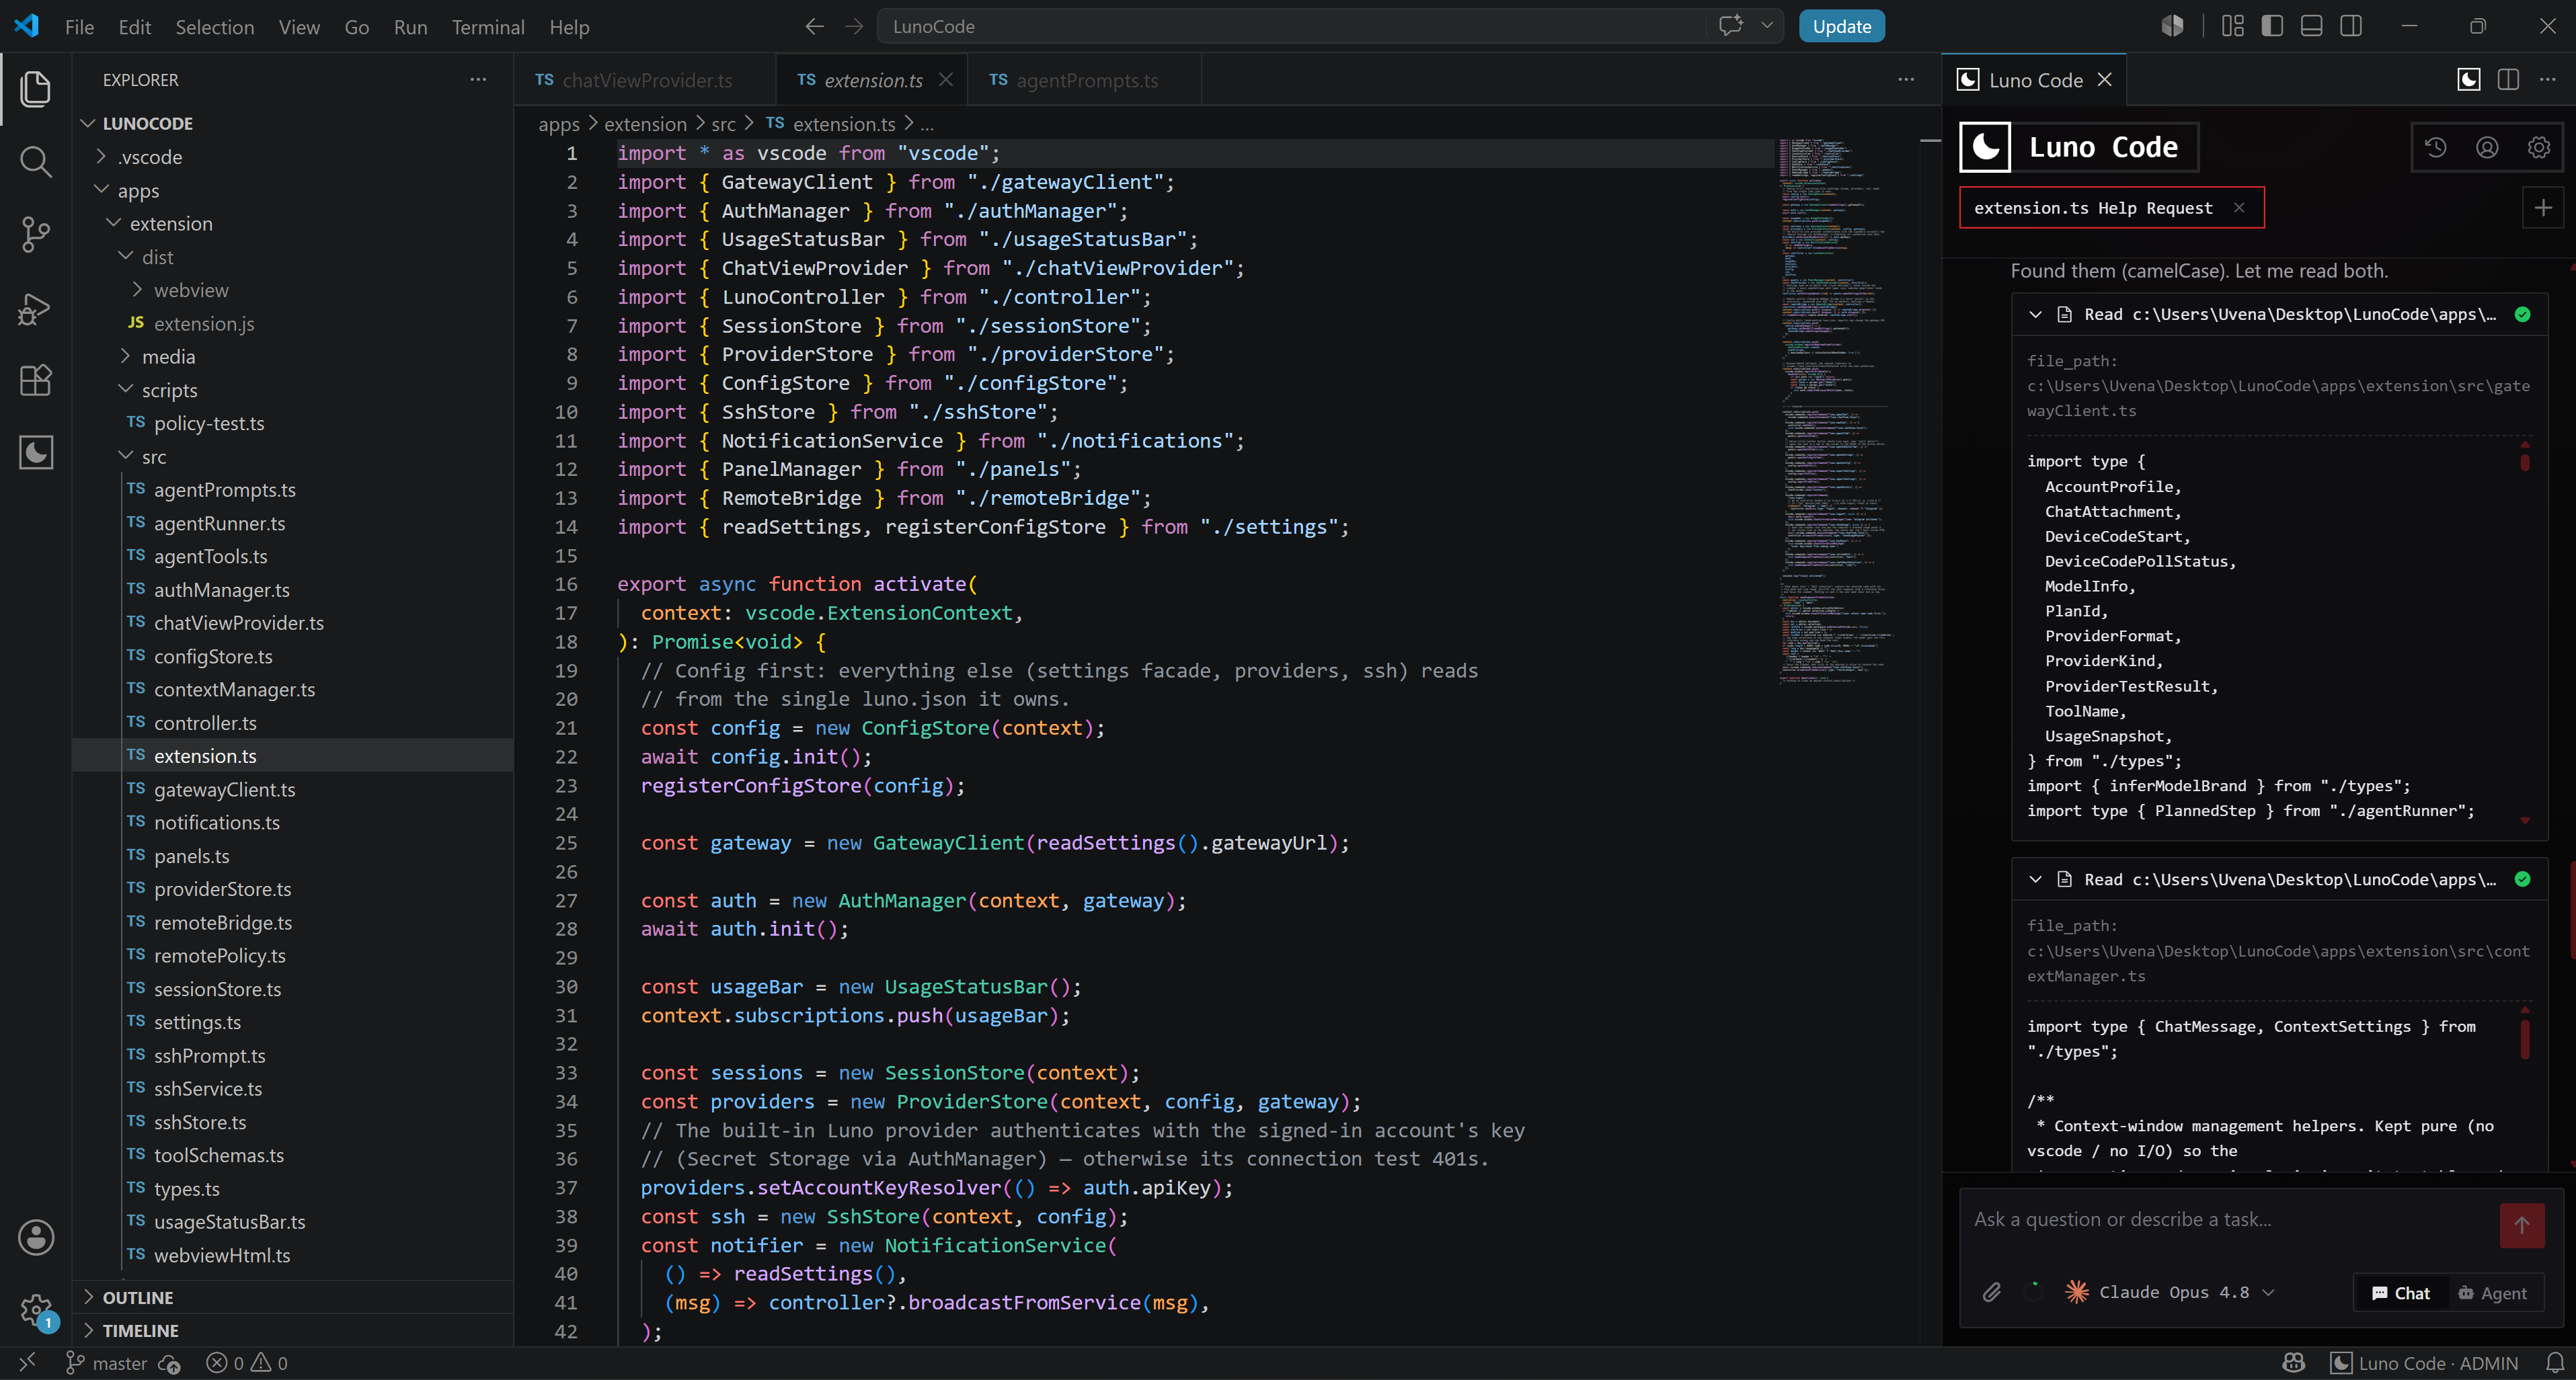2576x1380 pixels.
Task: Open the Accounts menu in activity bar
Action: [x=36, y=1237]
